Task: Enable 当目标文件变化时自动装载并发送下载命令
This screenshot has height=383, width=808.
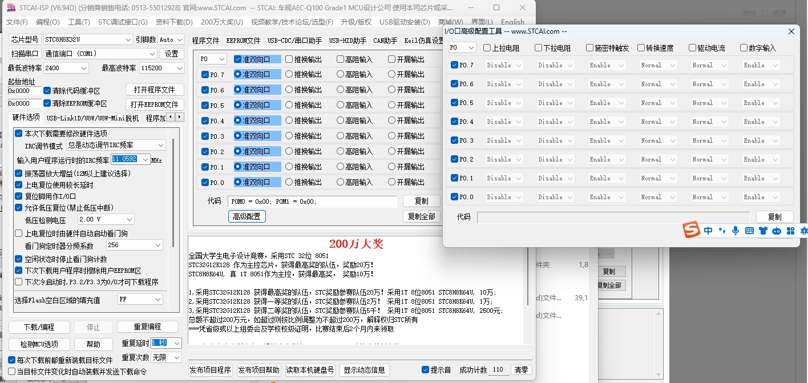Action: (x=12, y=371)
